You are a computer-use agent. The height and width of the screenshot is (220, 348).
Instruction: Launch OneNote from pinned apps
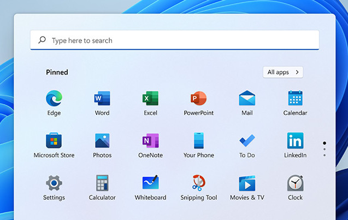(150, 141)
